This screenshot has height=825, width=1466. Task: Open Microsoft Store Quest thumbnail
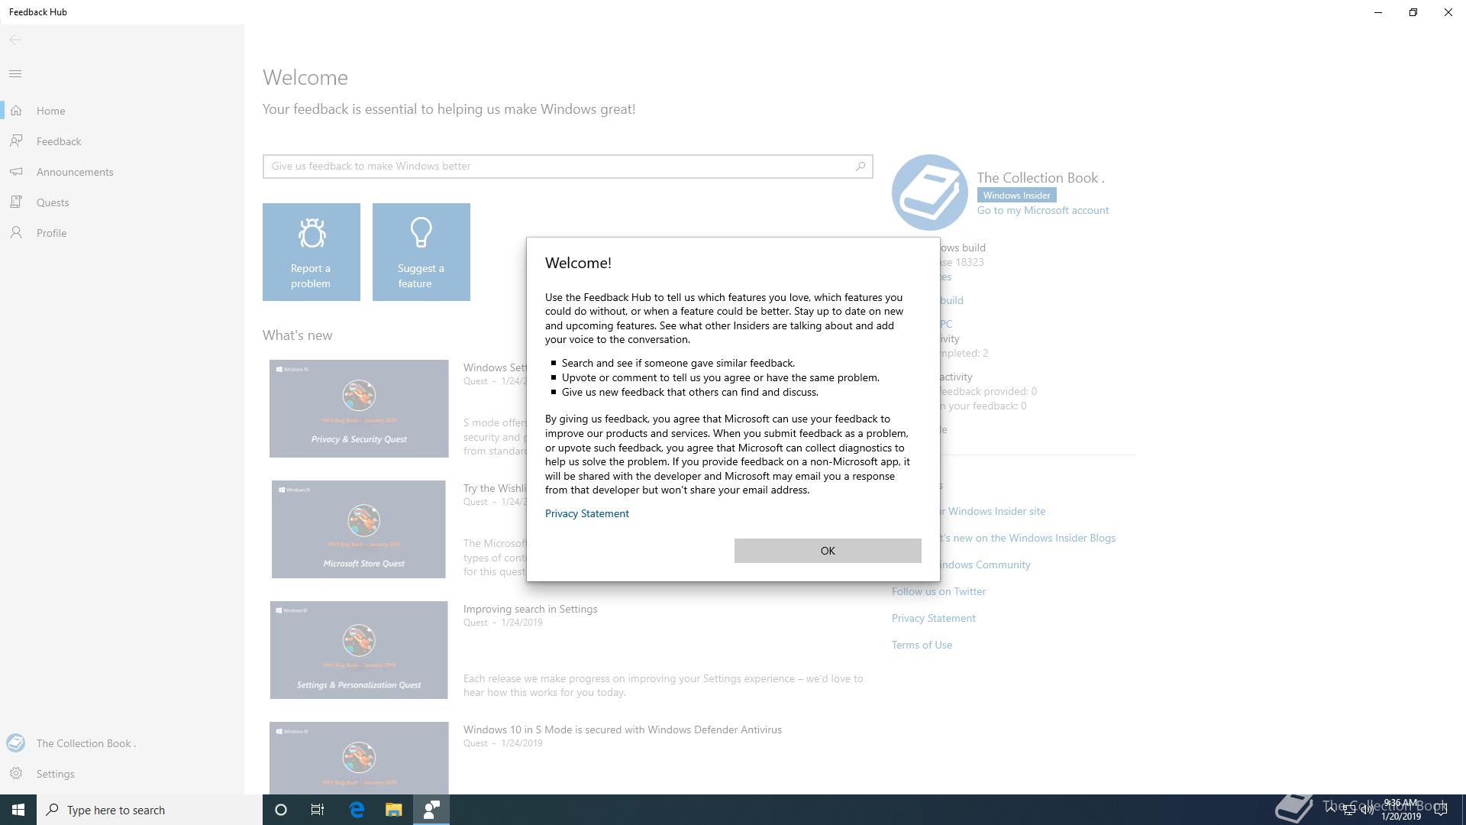359,529
